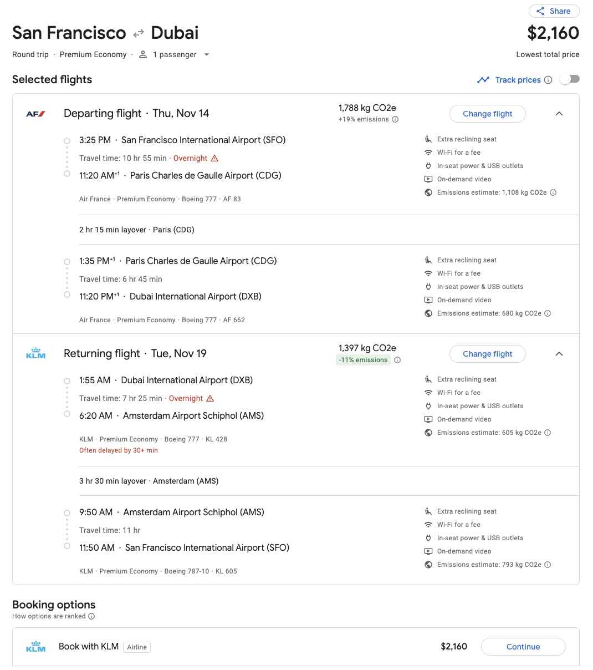This screenshot has width=593, height=670.
Task: Click the -11% emissions green badge
Action: pos(364,360)
